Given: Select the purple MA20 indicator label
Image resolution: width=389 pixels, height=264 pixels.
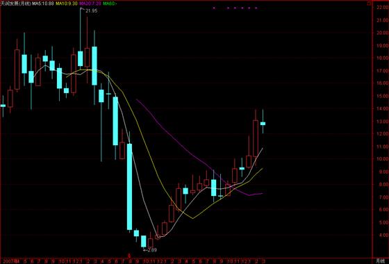Looking at the screenshot, I should (x=90, y=3).
